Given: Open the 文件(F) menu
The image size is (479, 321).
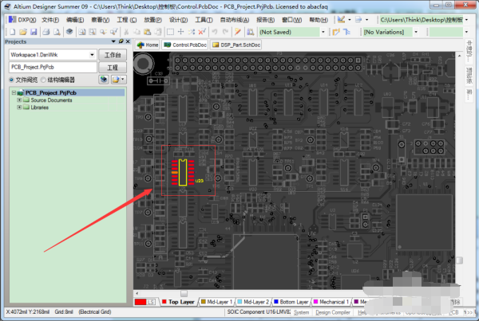Looking at the screenshot, I should point(50,20).
